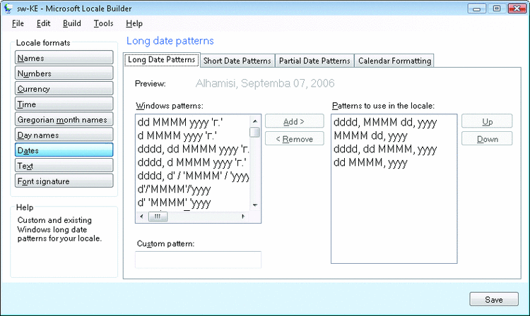Select Windows pattern "dddd, d' / 'MMMM' / 'yyyy"
The width and height of the screenshot is (530, 316).
[x=193, y=176]
